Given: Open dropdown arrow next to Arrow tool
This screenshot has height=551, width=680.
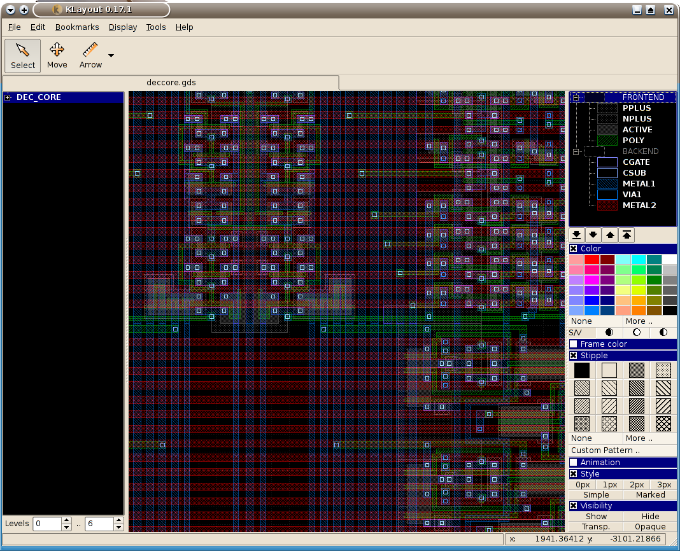Looking at the screenshot, I should (111, 56).
